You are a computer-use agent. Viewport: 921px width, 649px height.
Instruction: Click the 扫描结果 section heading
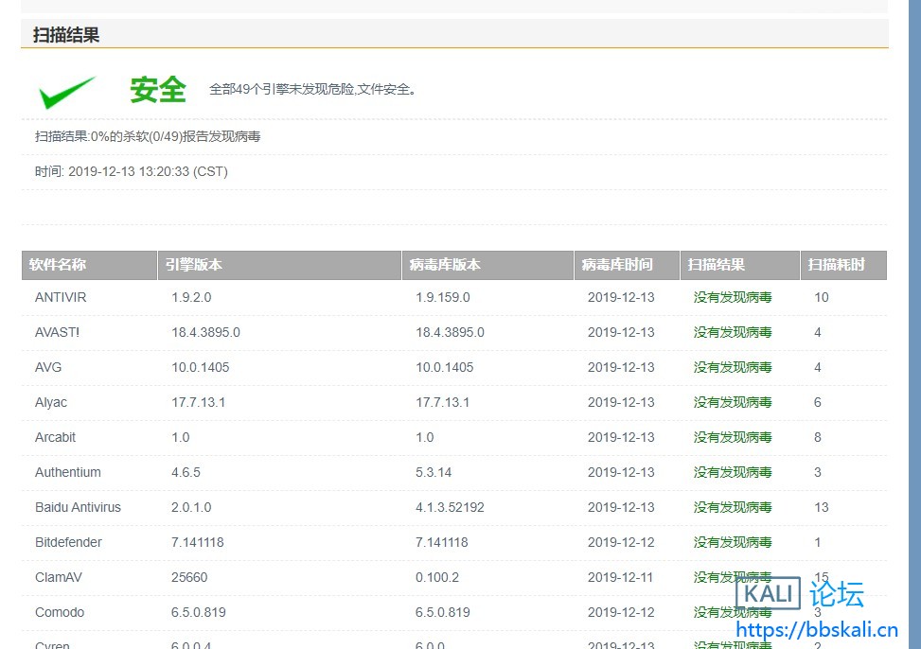pyautogui.click(x=66, y=35)
